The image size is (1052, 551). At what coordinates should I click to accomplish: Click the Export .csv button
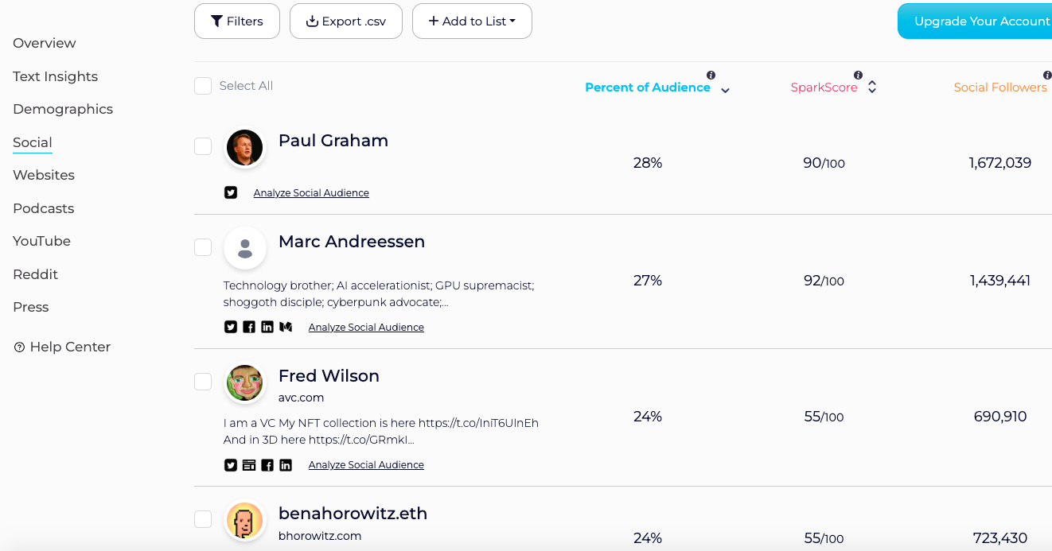coord(346,21)
